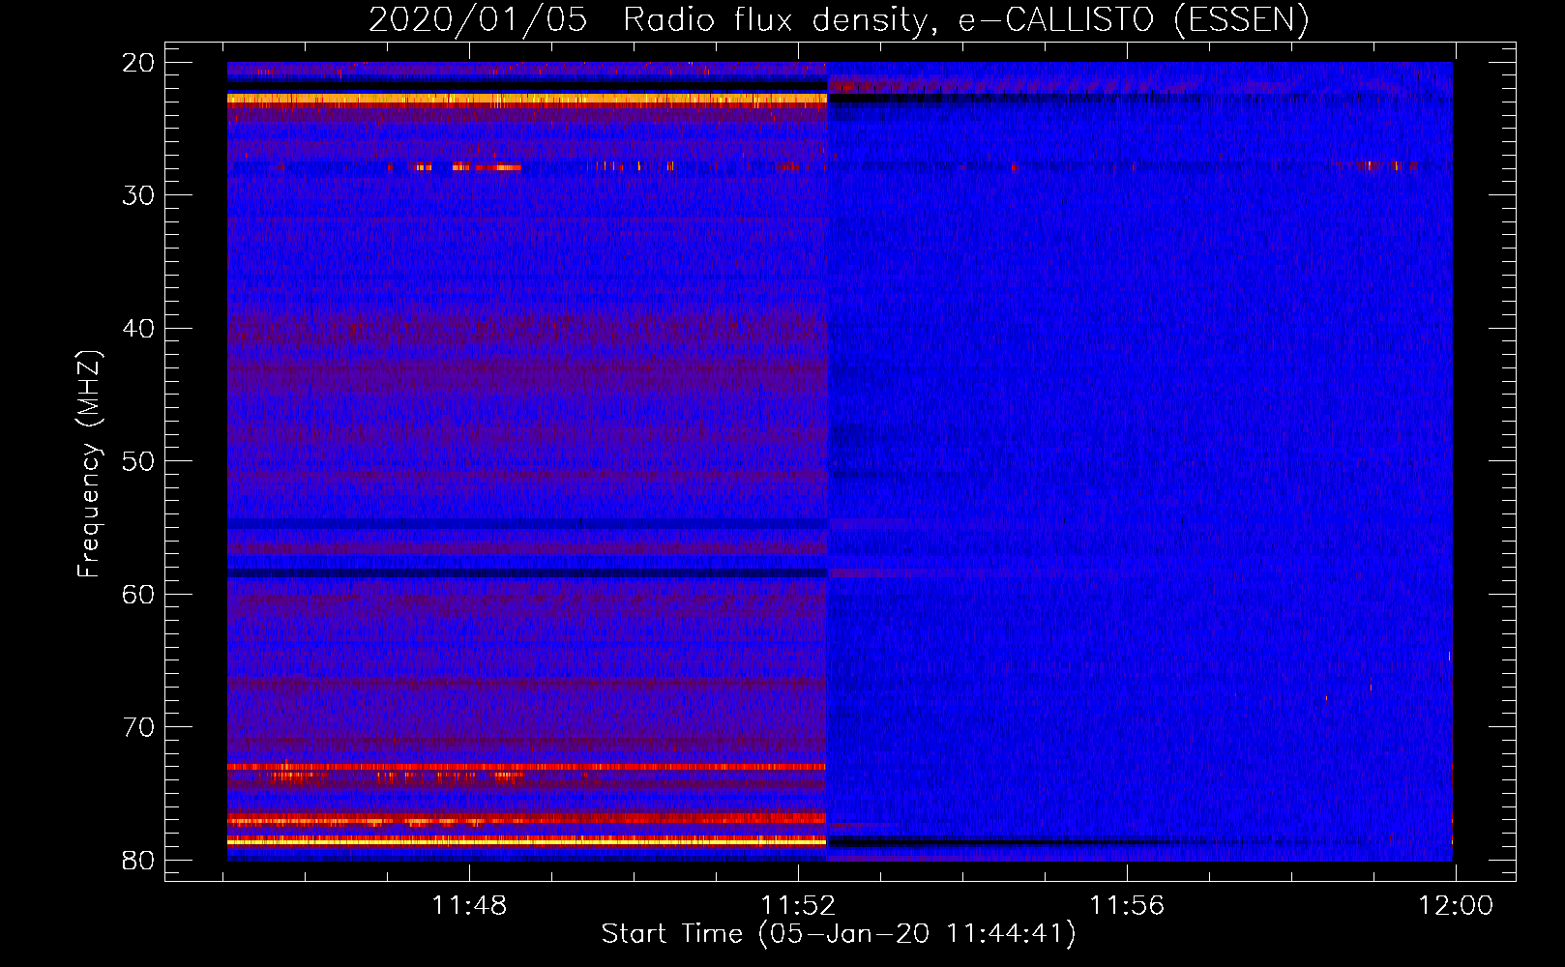Click the '80' frequency tick label
The height and width of the screenshot is (967, 1565).
pyautogui.click(x=139, y=861)
